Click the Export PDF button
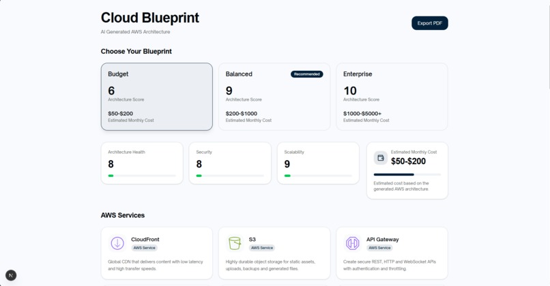The image size is (550, 286). [x=430, y=23]
